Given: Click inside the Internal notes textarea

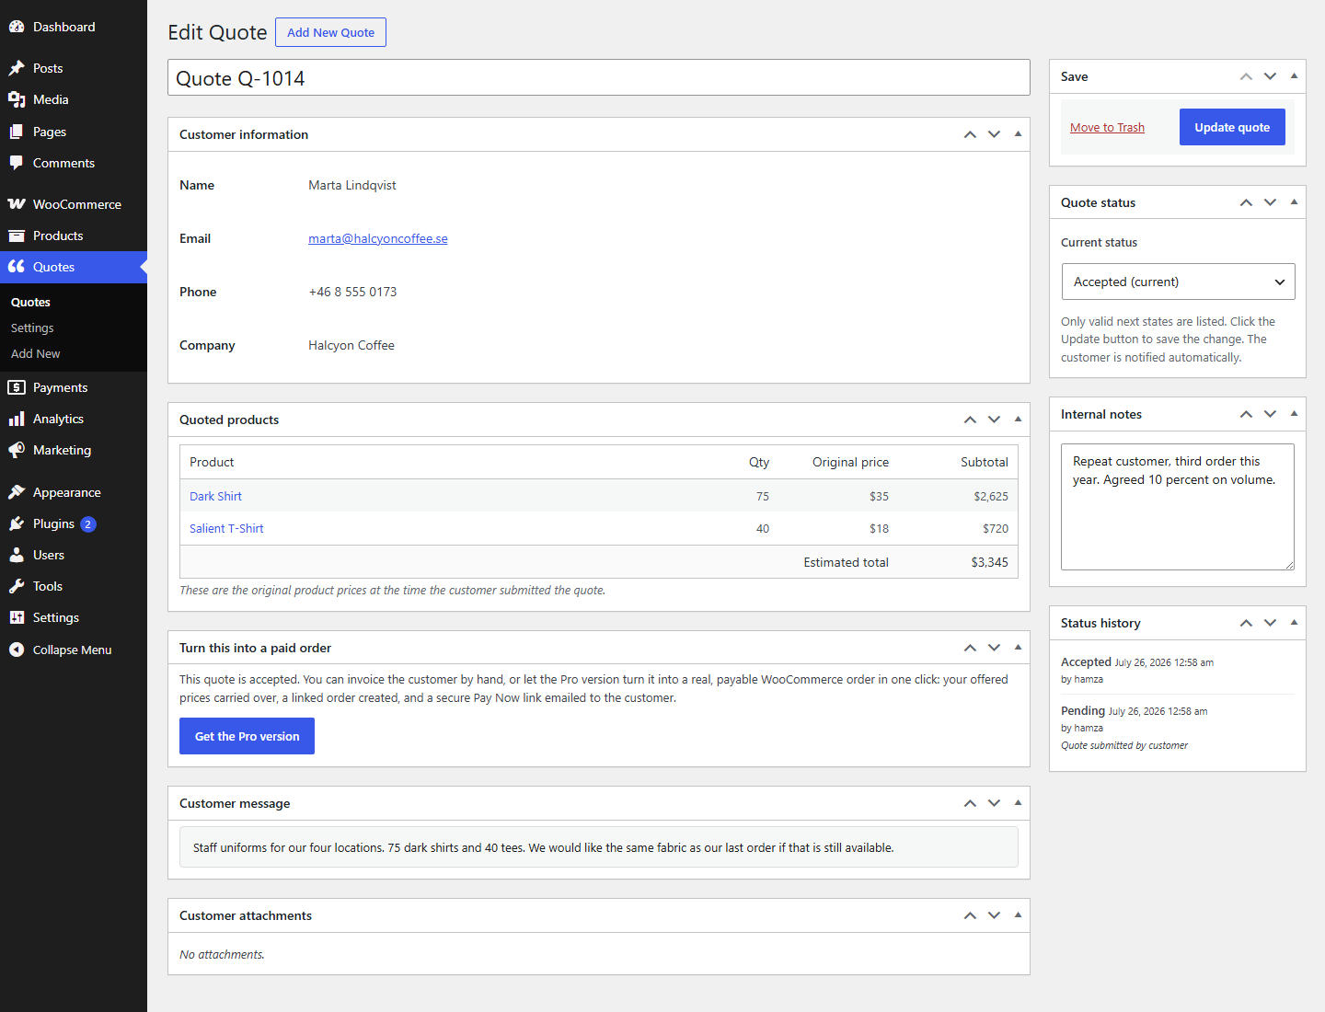Looking at the screenshot, I should 1178,507.
